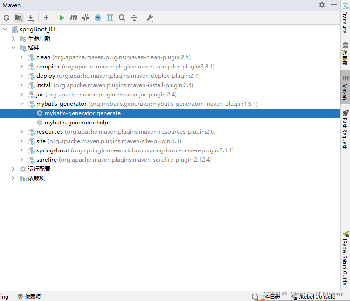Select the 依赖项 tree row
This screenshot has width=350, height=301.
point(170,178)
